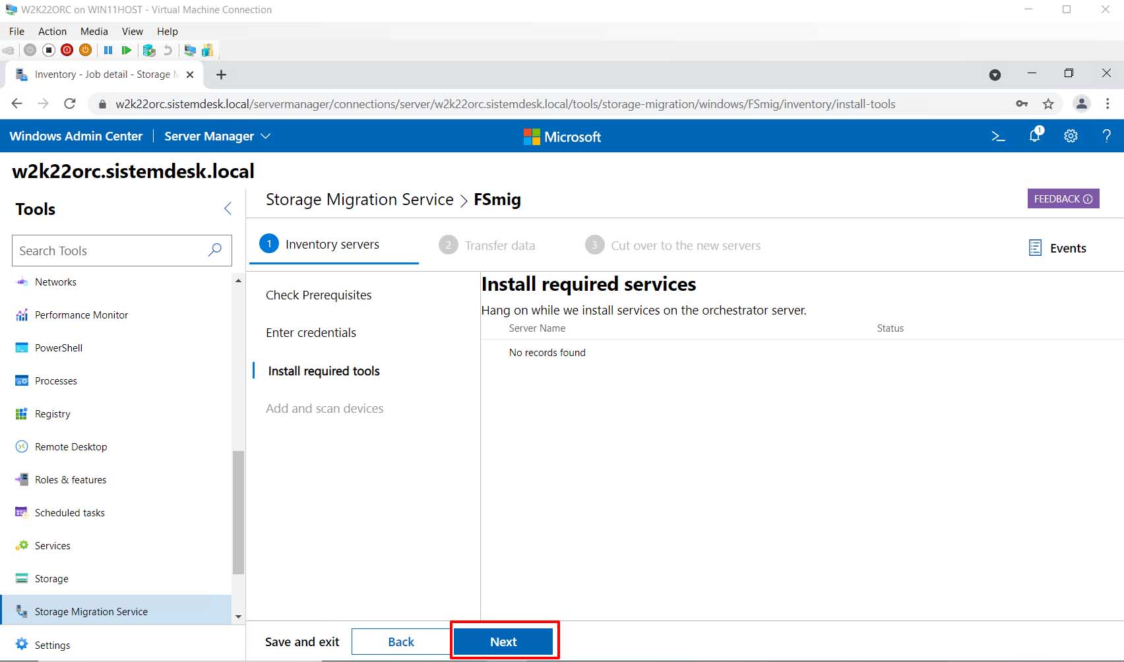Click the Windows Admin Center home link
The image size is (1124, 662).
tap(76, 136)
